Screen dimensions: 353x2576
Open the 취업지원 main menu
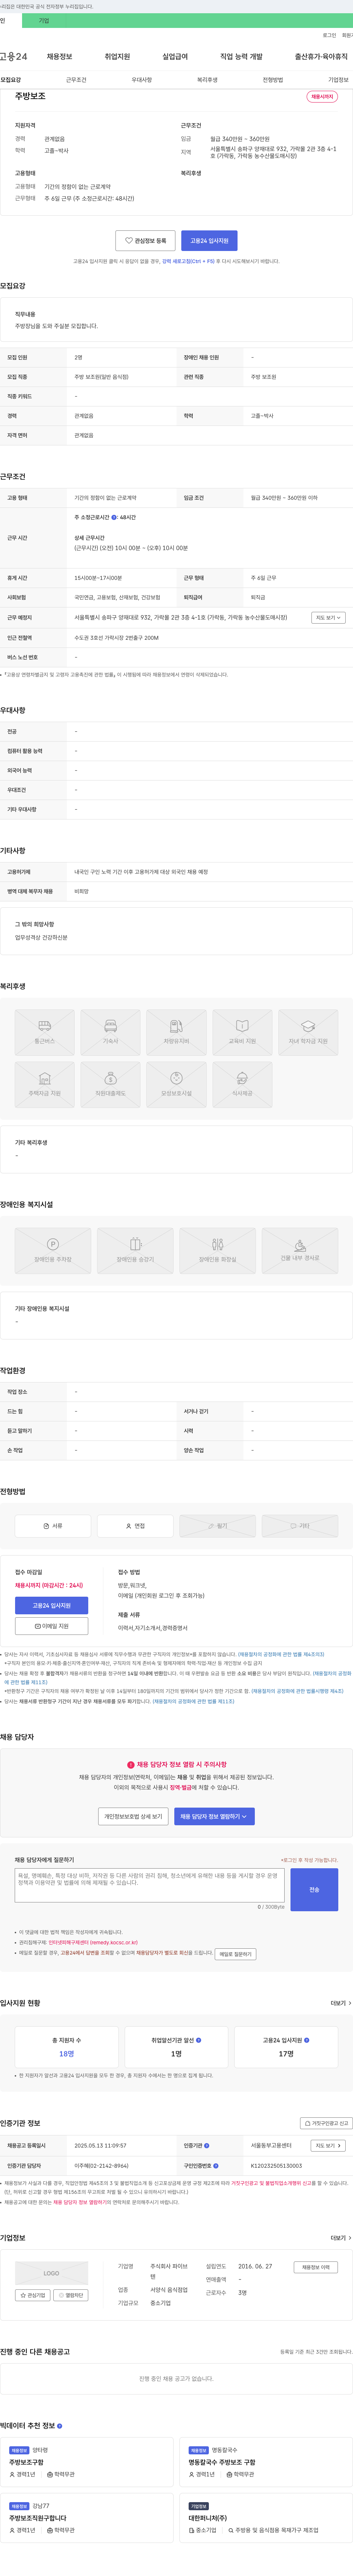coord(117,57)
